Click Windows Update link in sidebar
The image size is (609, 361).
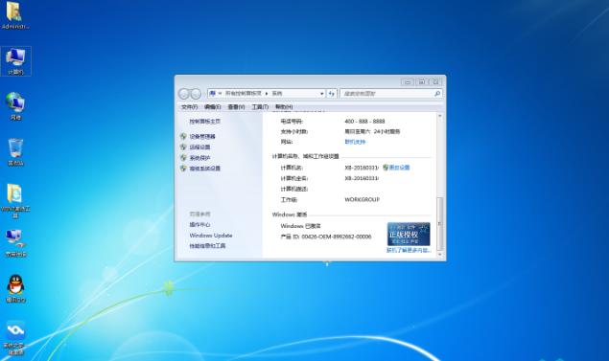pyautogui.click(x=211, y=236)
